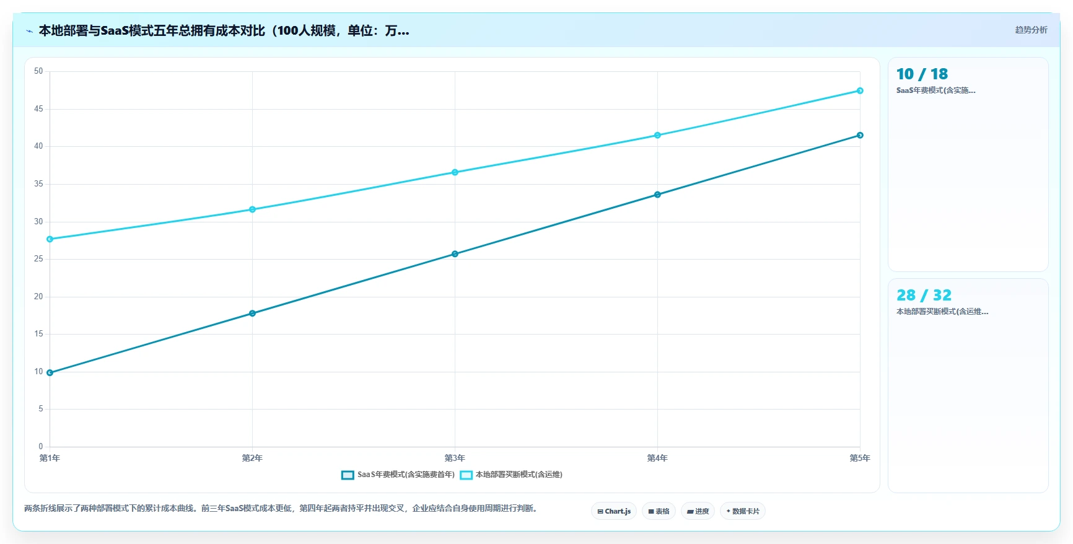Select the SaaS data point at 第4年
Screen dimensions: 1073x544
657,195
